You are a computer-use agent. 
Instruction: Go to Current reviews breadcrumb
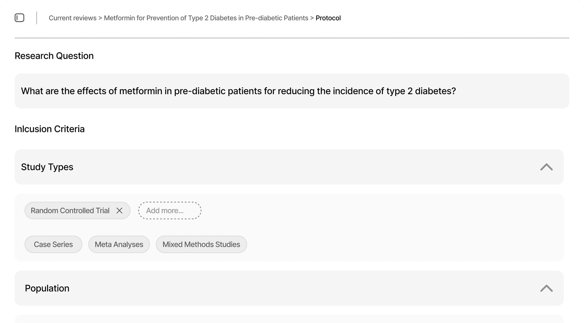point(73,18)
